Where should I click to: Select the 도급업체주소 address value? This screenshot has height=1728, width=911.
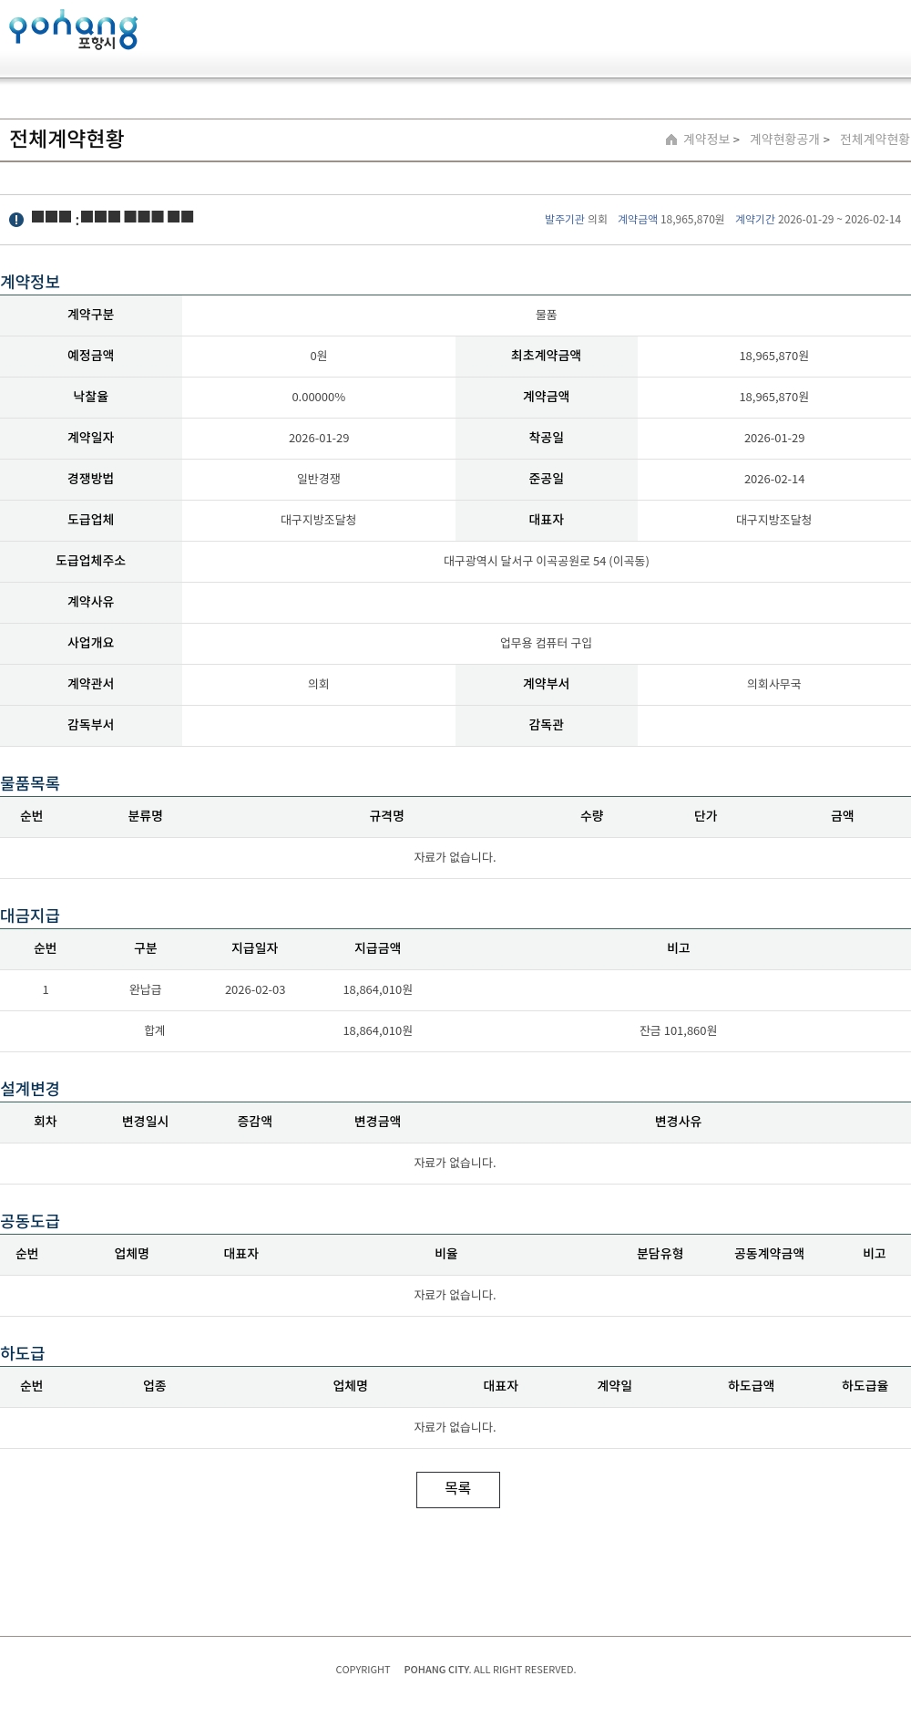point(546,562)
